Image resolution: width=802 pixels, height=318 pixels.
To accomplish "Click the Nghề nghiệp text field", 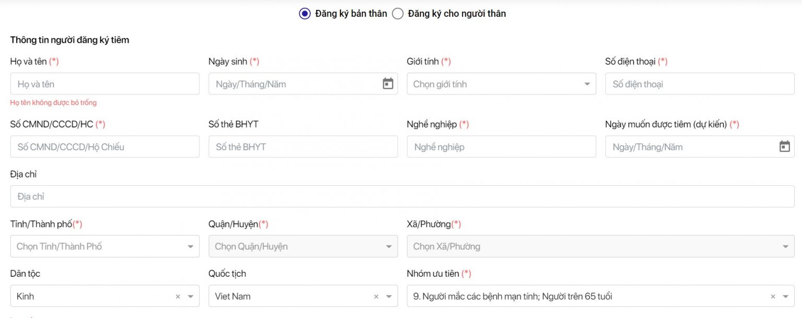I will tap(501, 147).
